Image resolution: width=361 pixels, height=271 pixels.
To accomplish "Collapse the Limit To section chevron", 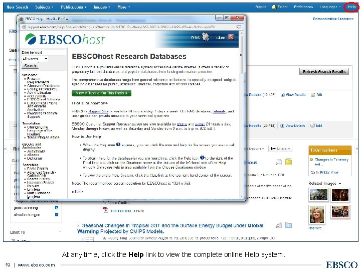I will tap(60, 231).
